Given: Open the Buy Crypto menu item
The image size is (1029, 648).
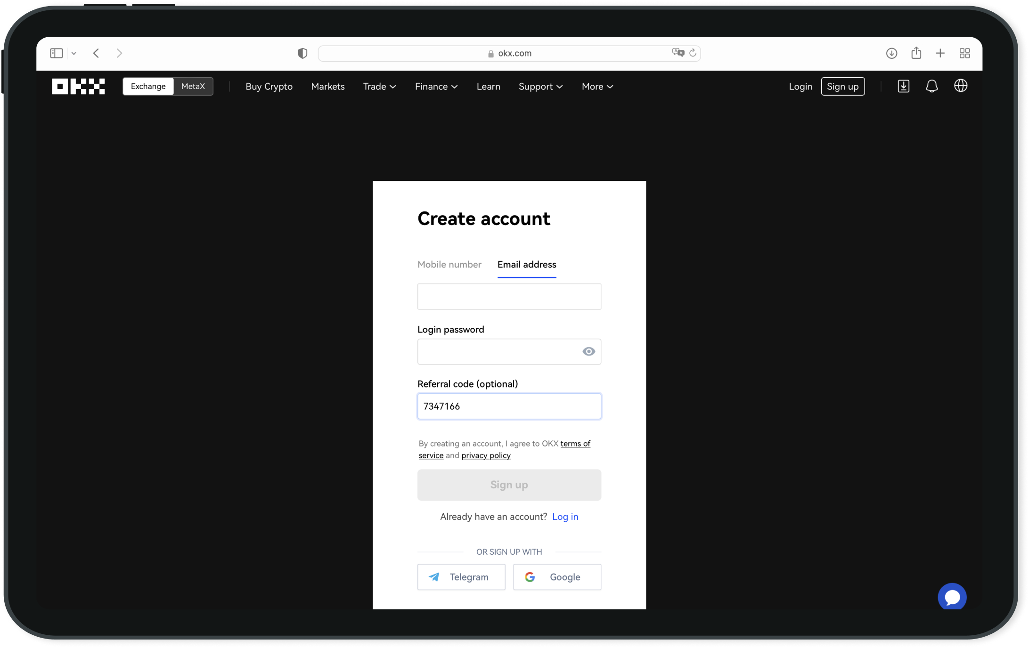Looking at the screenshot, I should click(269, 87).
